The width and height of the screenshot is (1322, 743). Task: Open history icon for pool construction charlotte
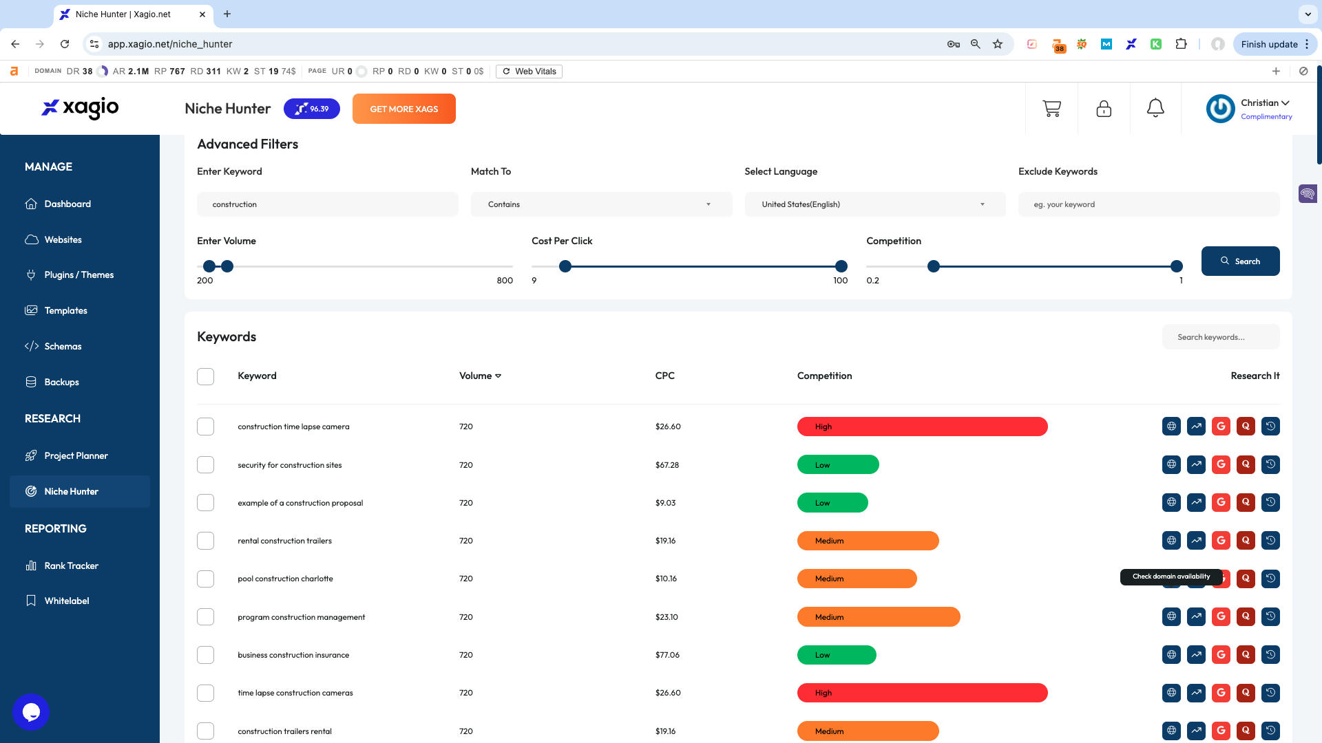1270,579
